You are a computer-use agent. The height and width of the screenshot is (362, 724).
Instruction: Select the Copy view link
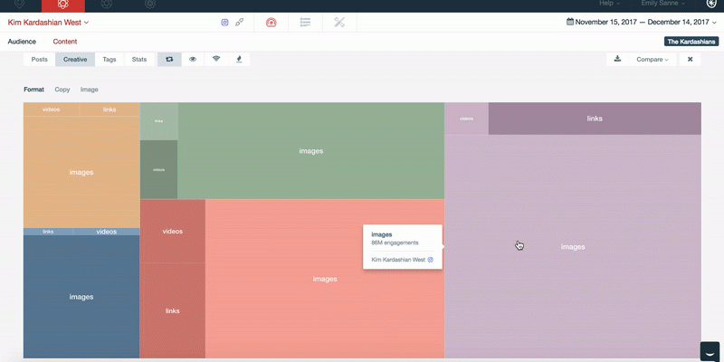click(62, 90)
